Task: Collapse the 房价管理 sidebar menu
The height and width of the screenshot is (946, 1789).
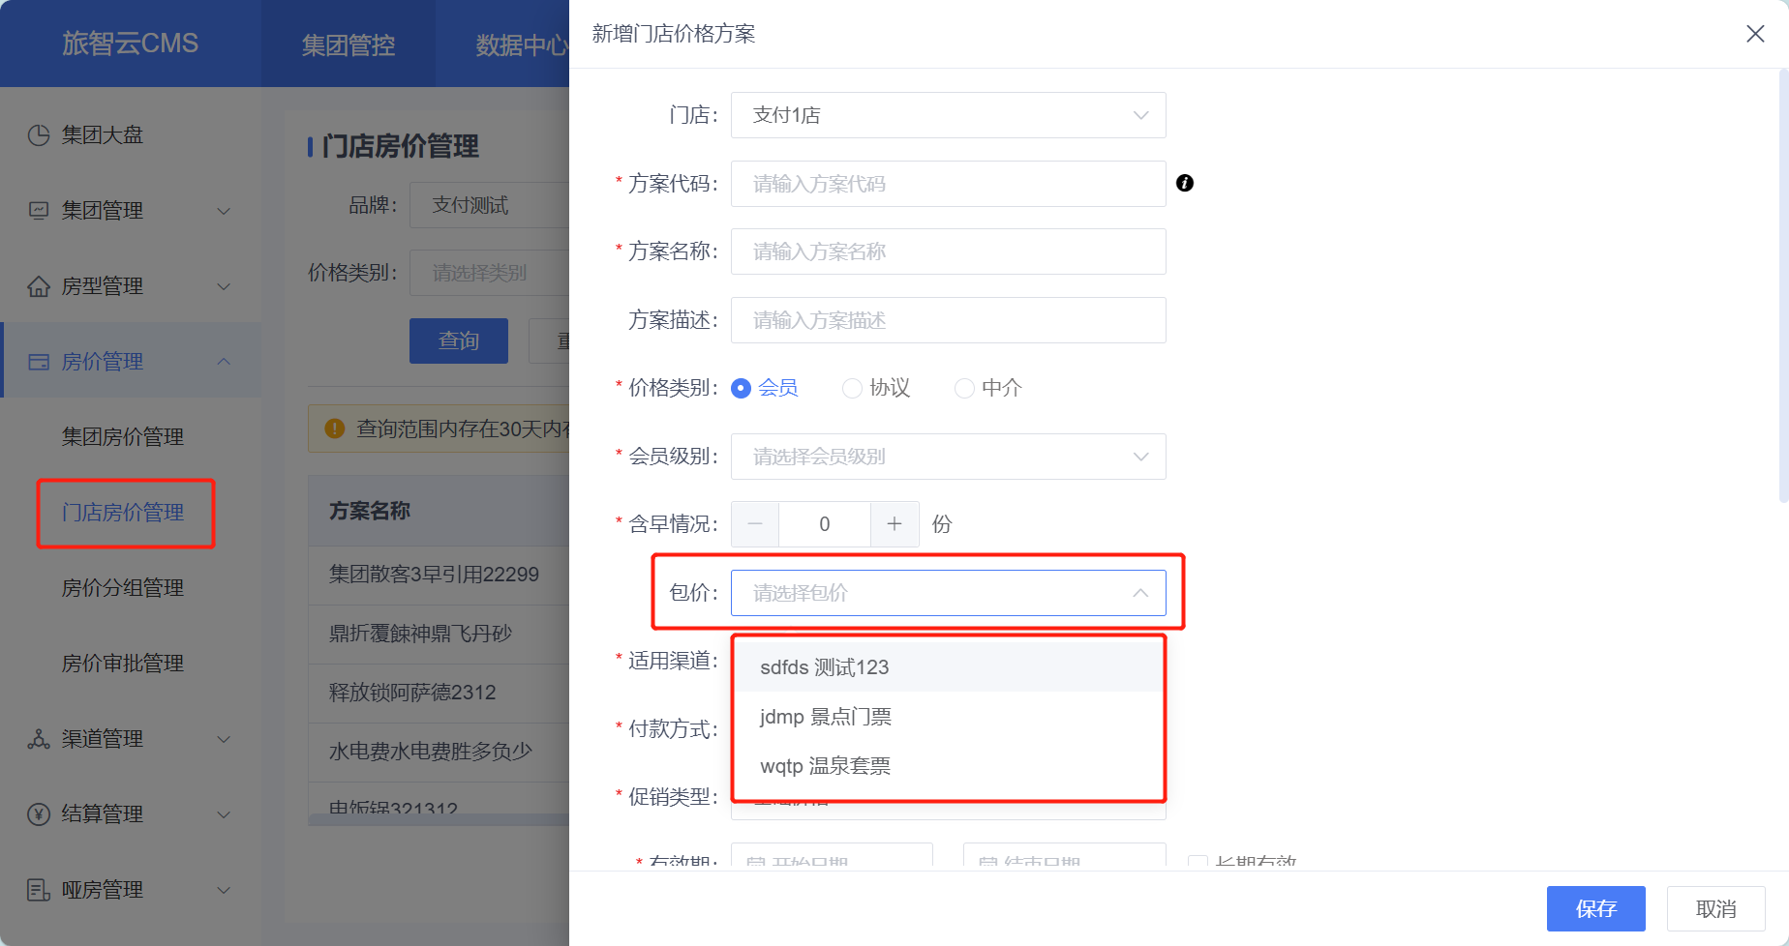Action: pos(224,362)
